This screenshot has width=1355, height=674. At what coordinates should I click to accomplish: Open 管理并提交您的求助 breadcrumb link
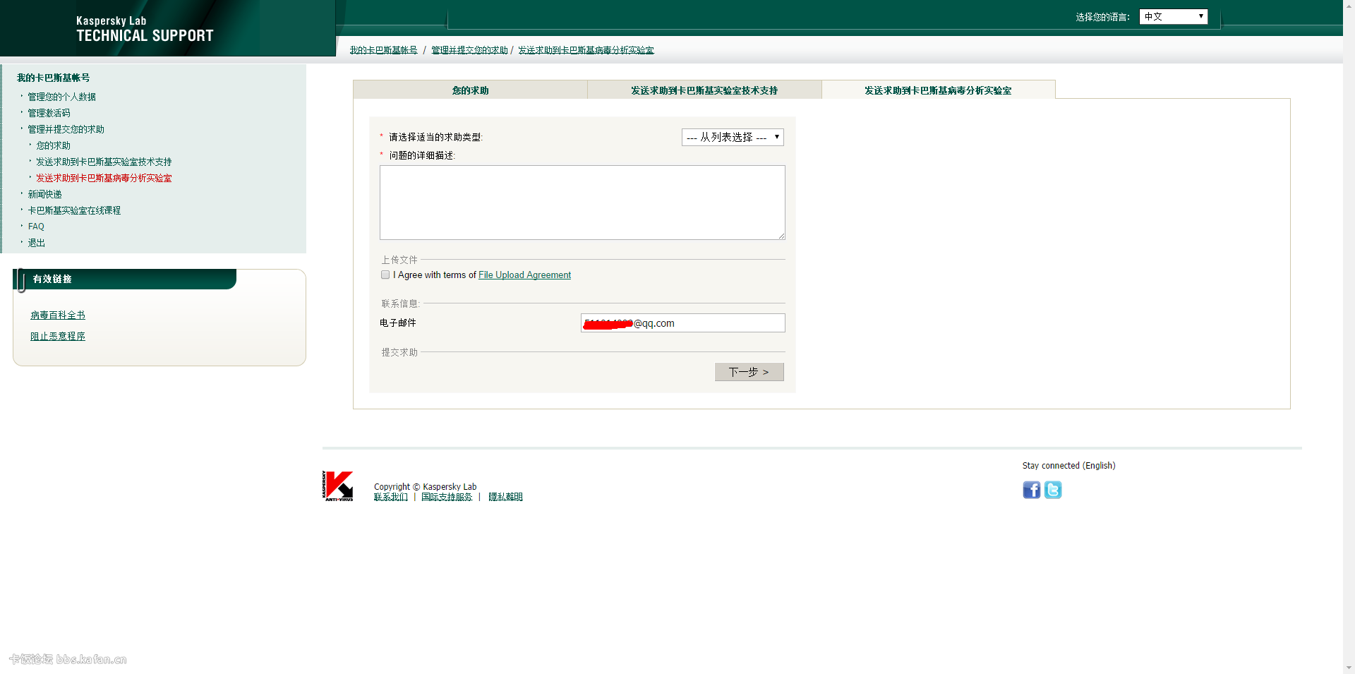coord(469,50)
